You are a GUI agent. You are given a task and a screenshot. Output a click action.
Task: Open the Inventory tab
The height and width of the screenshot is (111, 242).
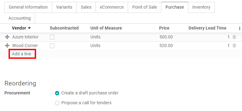(x=201, y=7)
